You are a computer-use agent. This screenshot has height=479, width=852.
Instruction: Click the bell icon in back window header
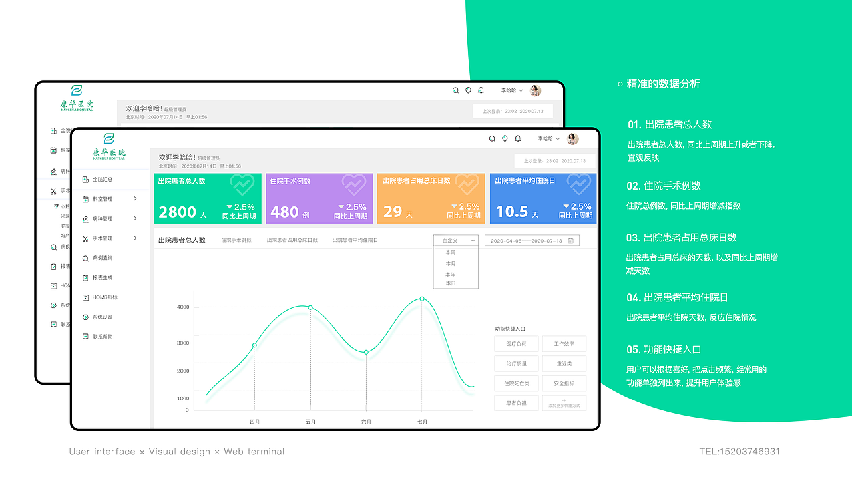click(481, 90)
